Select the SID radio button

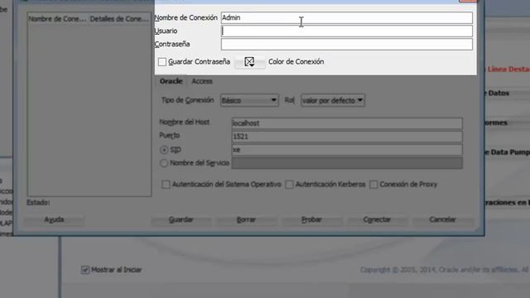(x=164, y=150)
